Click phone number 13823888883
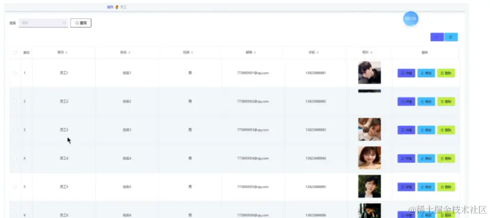This screenshot has width=490, height=218. pos(316,129)
